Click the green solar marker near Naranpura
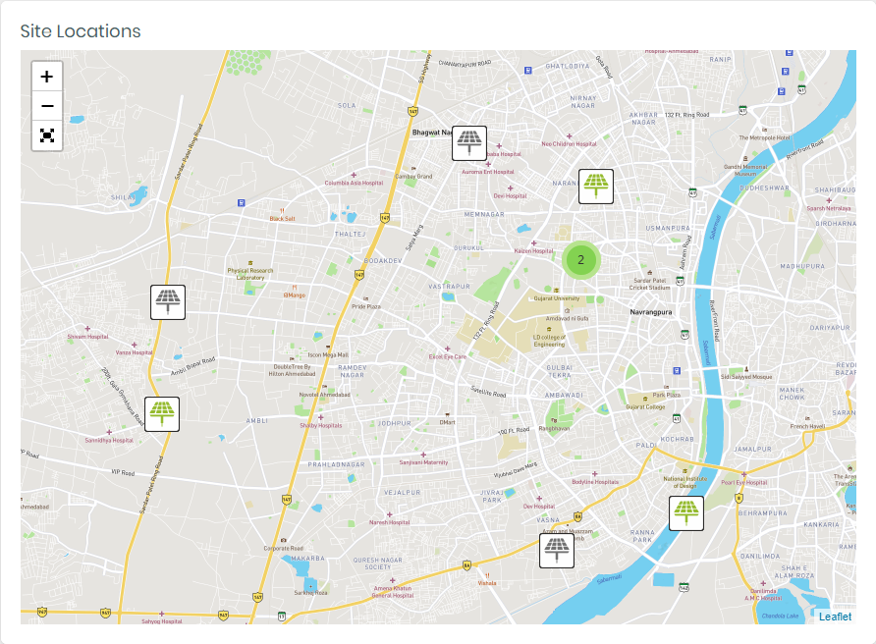 pos(597,185)
